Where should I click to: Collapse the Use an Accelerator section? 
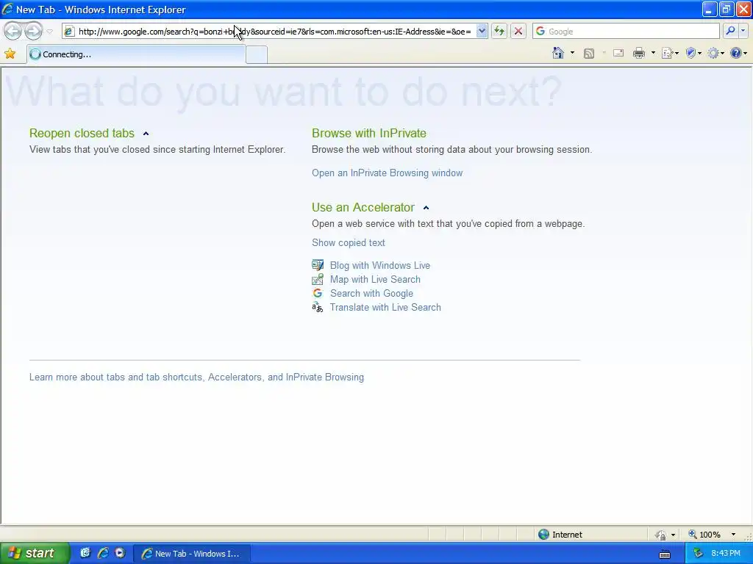(x=426, y=208)
